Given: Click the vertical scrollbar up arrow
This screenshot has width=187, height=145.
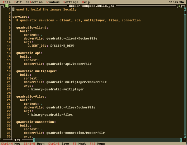Looking at the screenshot, I should coord(185,9).
